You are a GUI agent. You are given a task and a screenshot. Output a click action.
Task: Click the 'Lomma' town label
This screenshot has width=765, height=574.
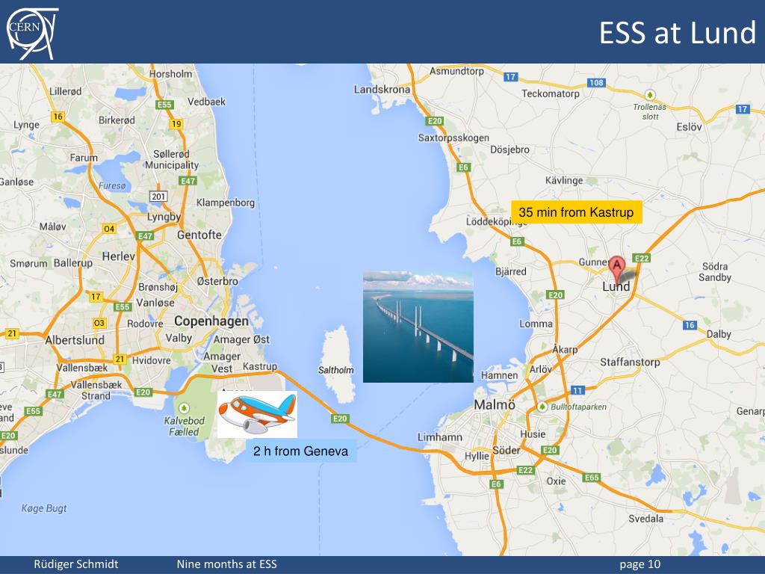[x=536, y=324]
